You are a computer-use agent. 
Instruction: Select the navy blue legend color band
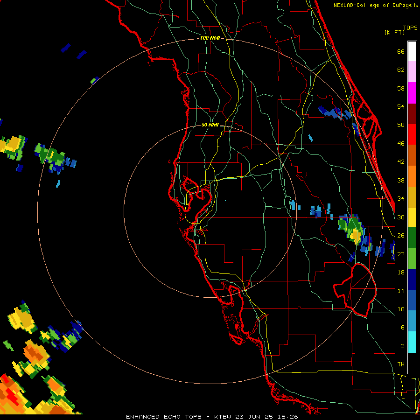412,280
